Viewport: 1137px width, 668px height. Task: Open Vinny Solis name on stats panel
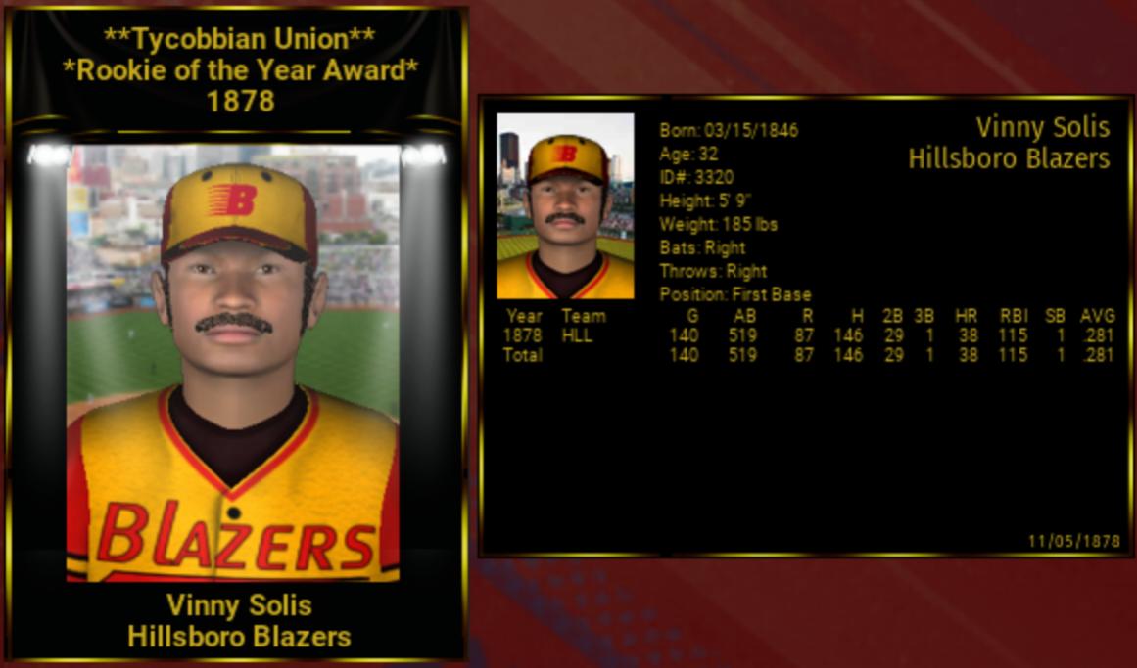pos(1042,127)
